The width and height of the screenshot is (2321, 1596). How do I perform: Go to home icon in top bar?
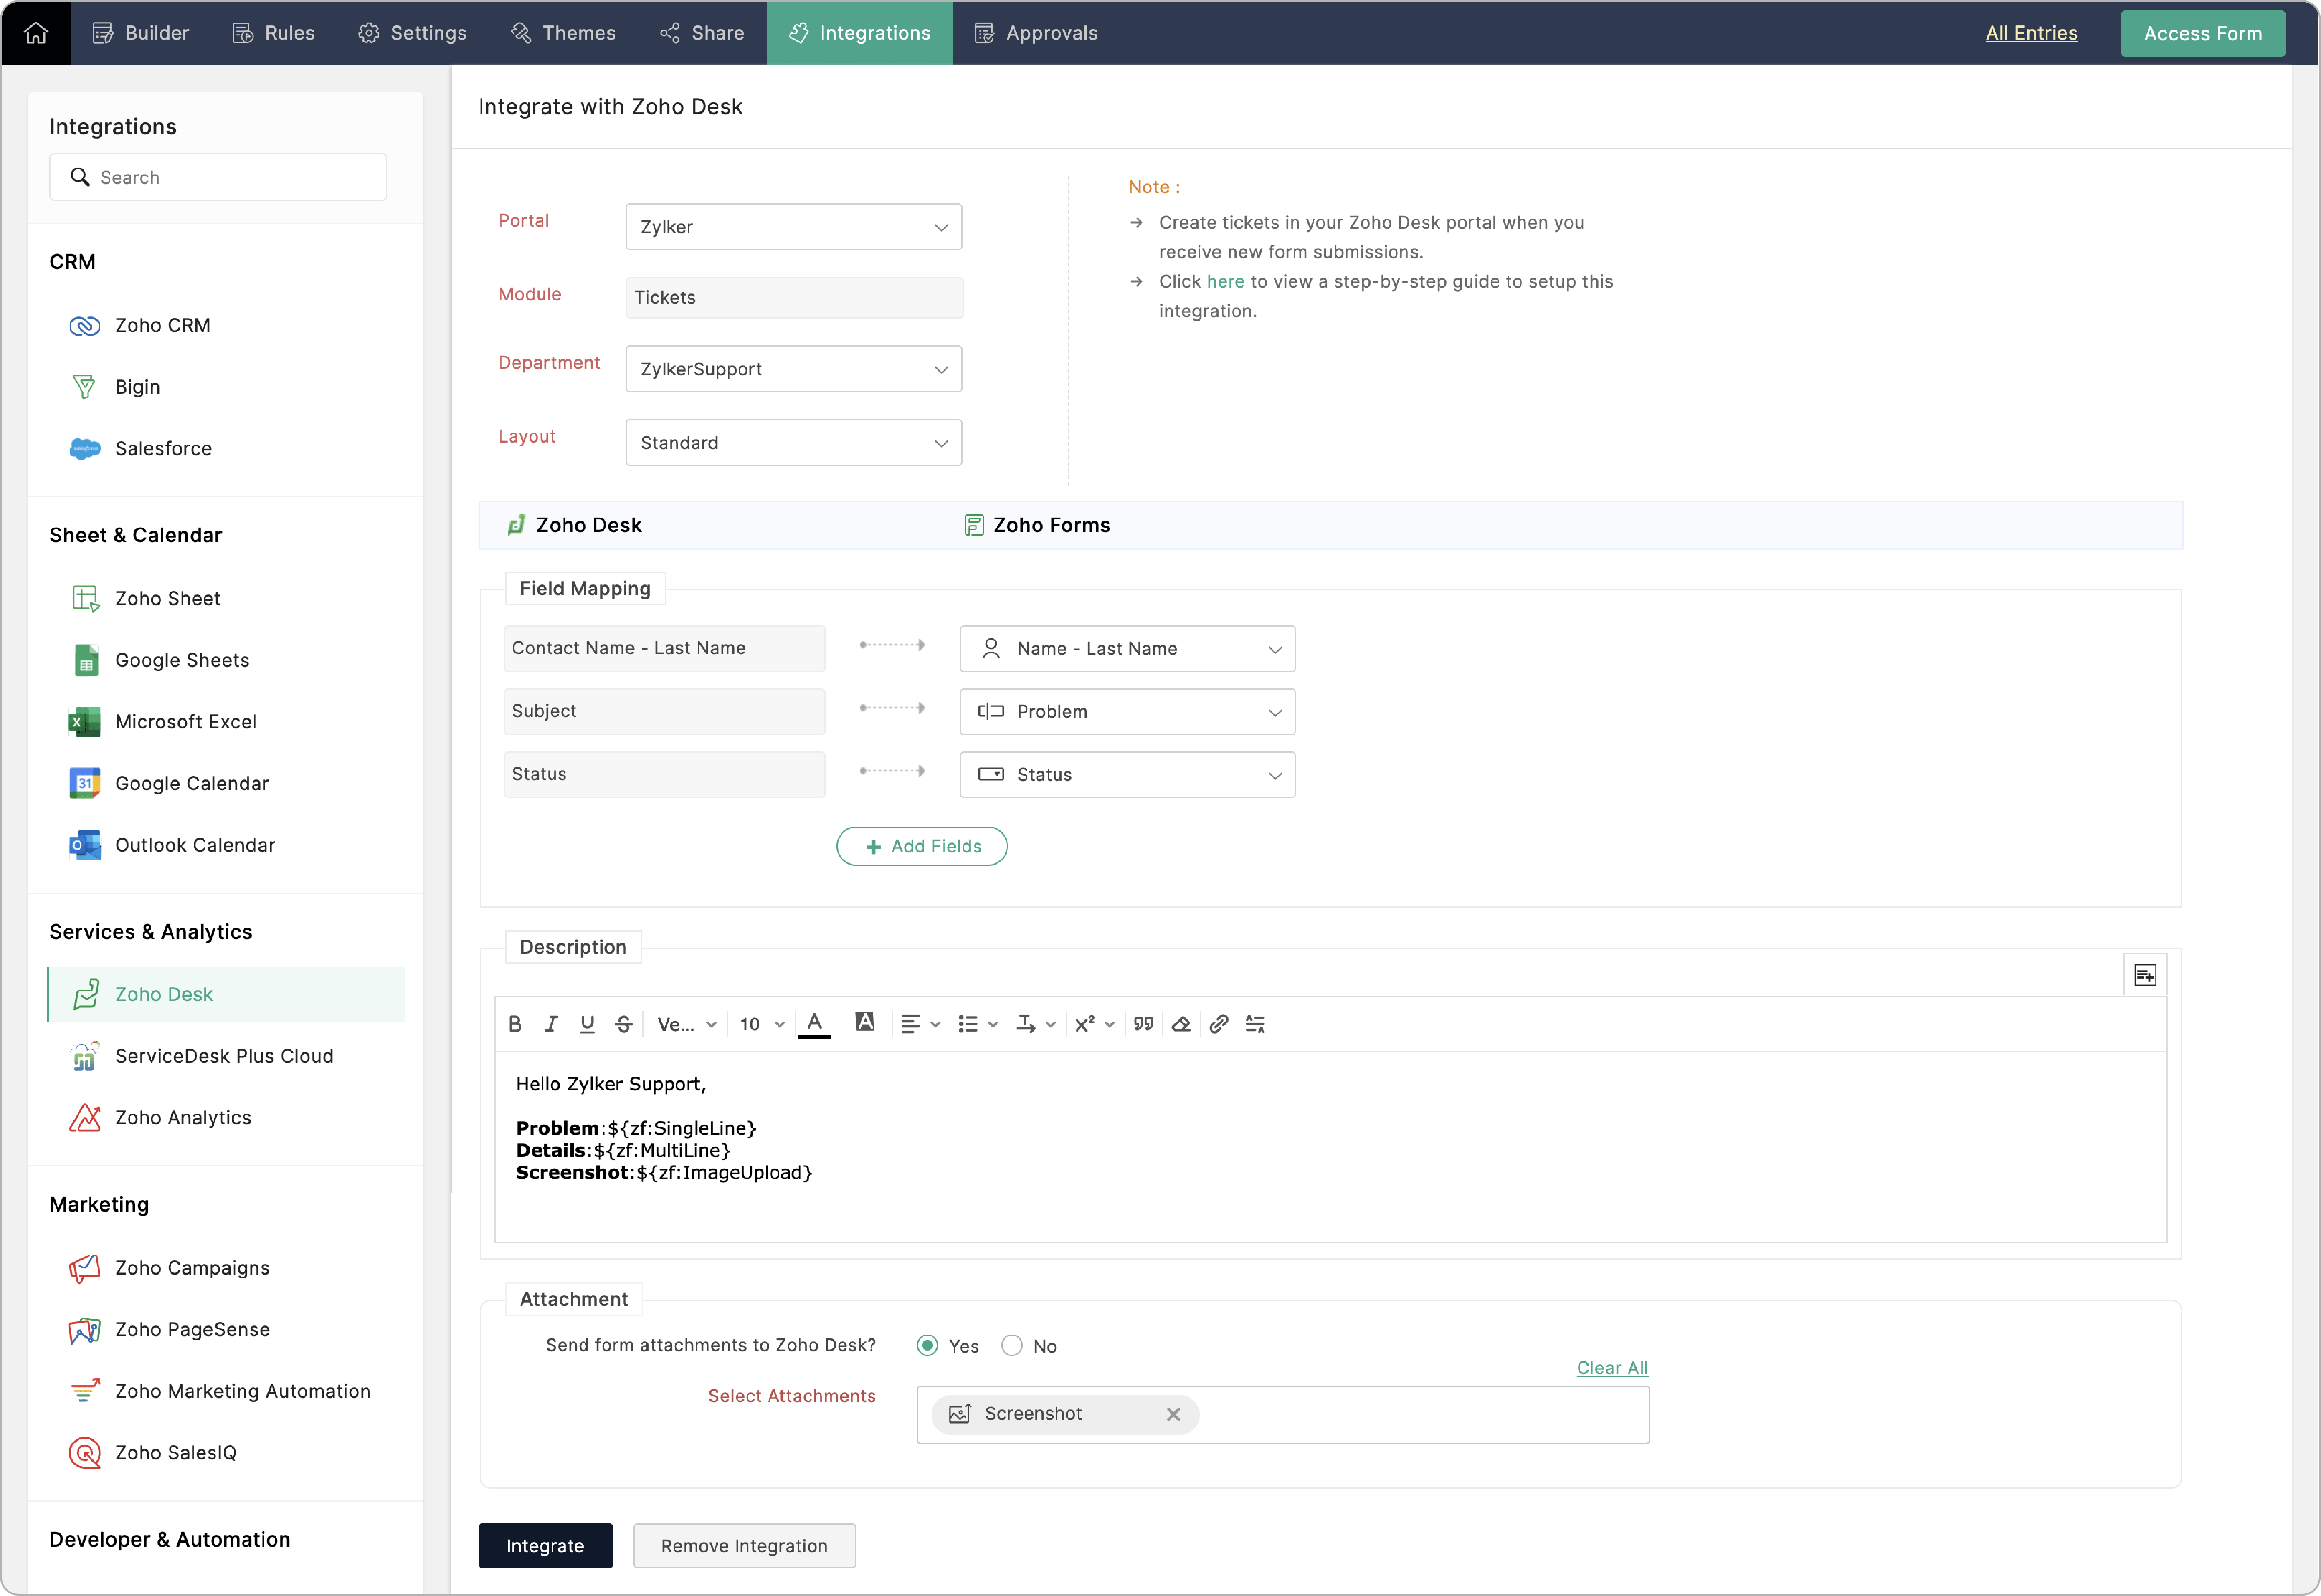point(36,33)
